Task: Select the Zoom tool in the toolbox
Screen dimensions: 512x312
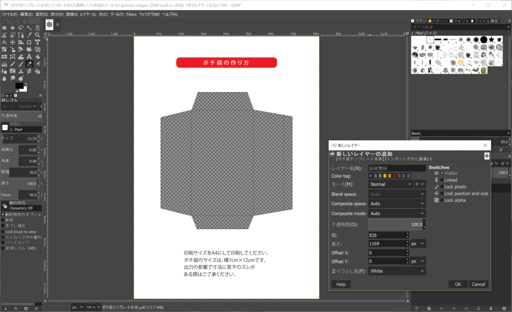Action: (37, 35)
